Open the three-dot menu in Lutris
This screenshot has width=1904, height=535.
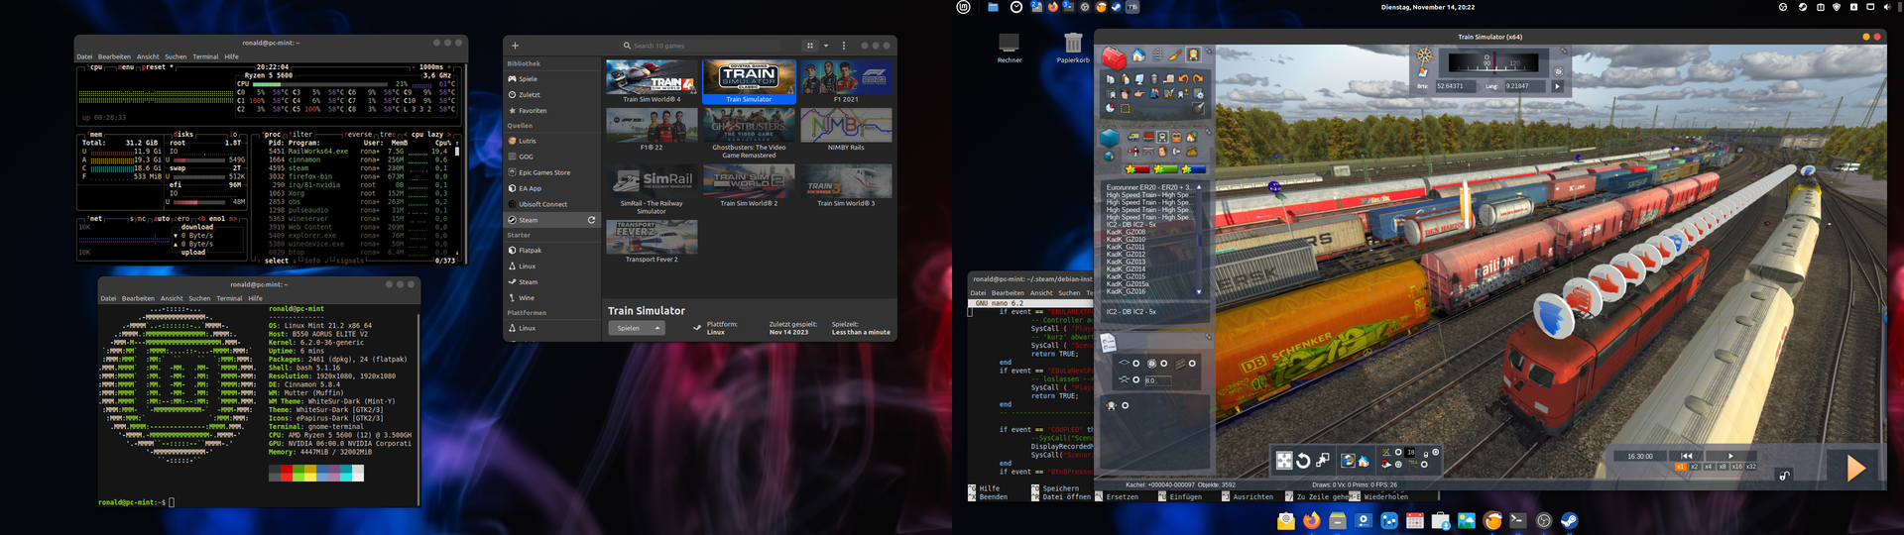click(844, 46)
